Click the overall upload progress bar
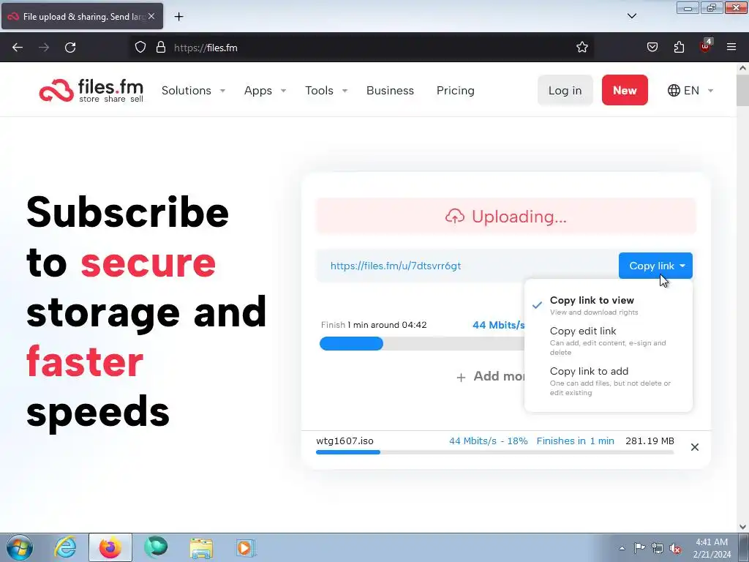 422,344
